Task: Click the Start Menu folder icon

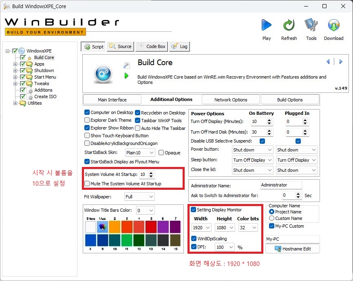Action: pyautogui.click(x=29, y=77)
